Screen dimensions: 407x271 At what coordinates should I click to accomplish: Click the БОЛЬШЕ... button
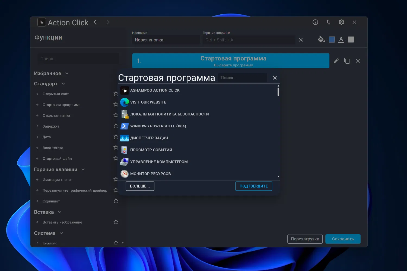coord(140,186)
